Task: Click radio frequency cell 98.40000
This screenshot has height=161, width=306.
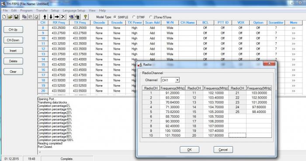Action: click(259, 112)
